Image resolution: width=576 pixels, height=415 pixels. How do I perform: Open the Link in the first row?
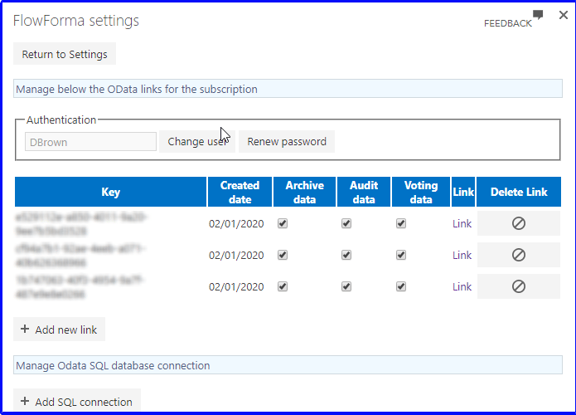coord(462,224)
